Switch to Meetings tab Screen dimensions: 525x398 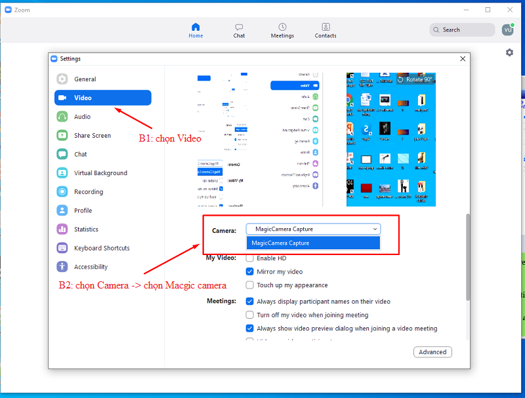[282, 30]
